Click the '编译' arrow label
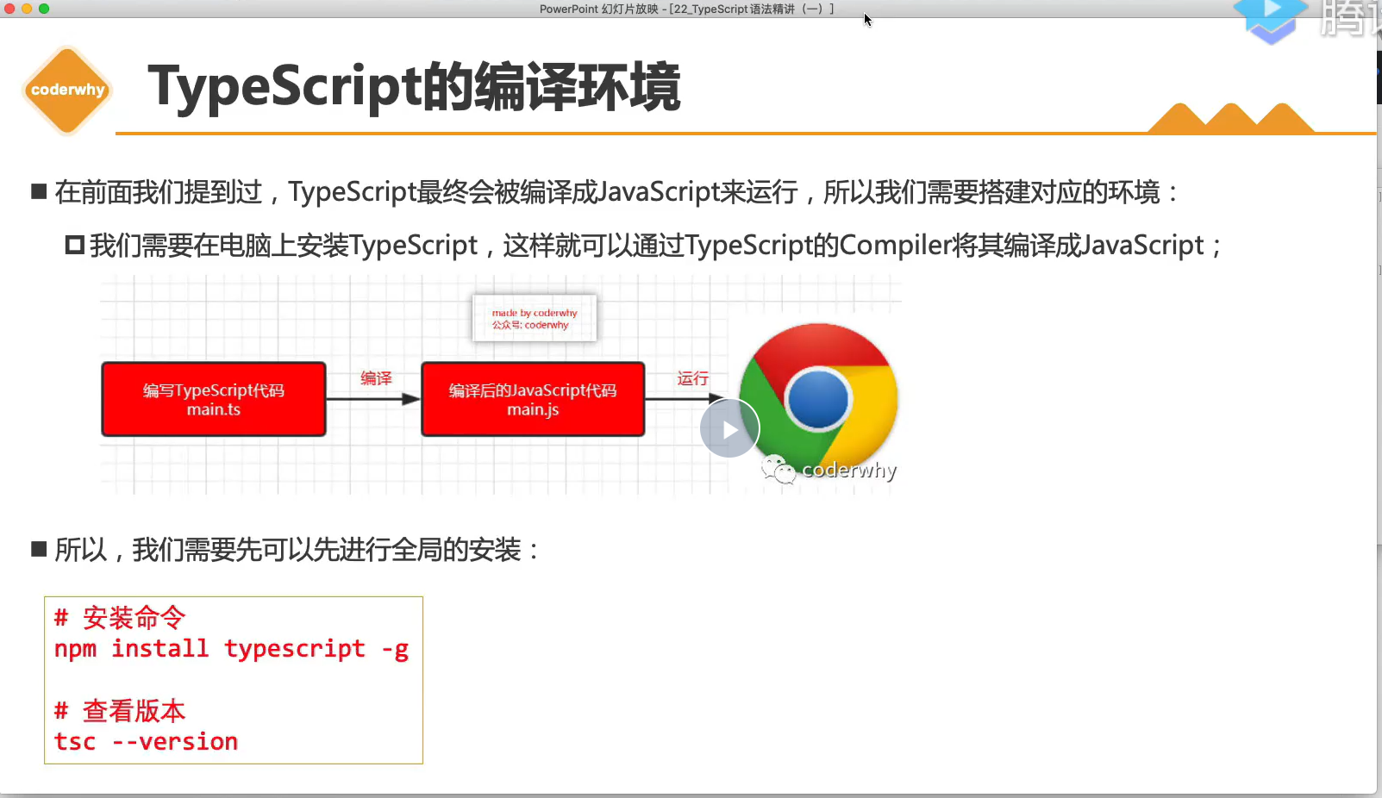 376,378
